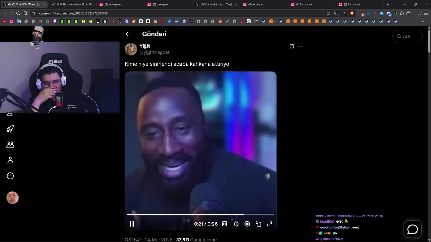Open the three-dot post options menu
The height and width of the screenshot is (242, 431).
[x=300, y=46]
